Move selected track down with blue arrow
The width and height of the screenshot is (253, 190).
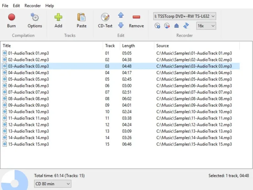[121, 25]
